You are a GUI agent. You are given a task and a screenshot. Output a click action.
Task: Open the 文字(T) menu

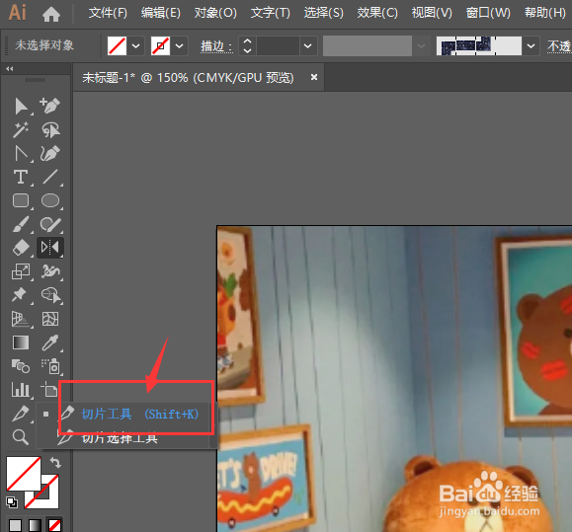(271, 13)
